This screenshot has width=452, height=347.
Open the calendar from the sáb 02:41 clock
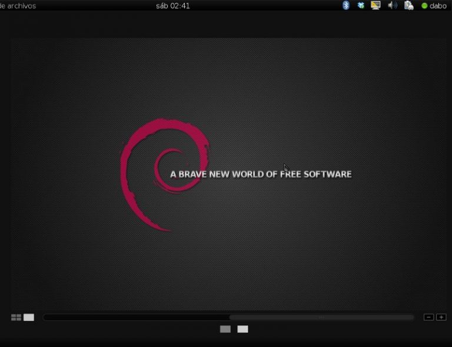tap(172, 6)
